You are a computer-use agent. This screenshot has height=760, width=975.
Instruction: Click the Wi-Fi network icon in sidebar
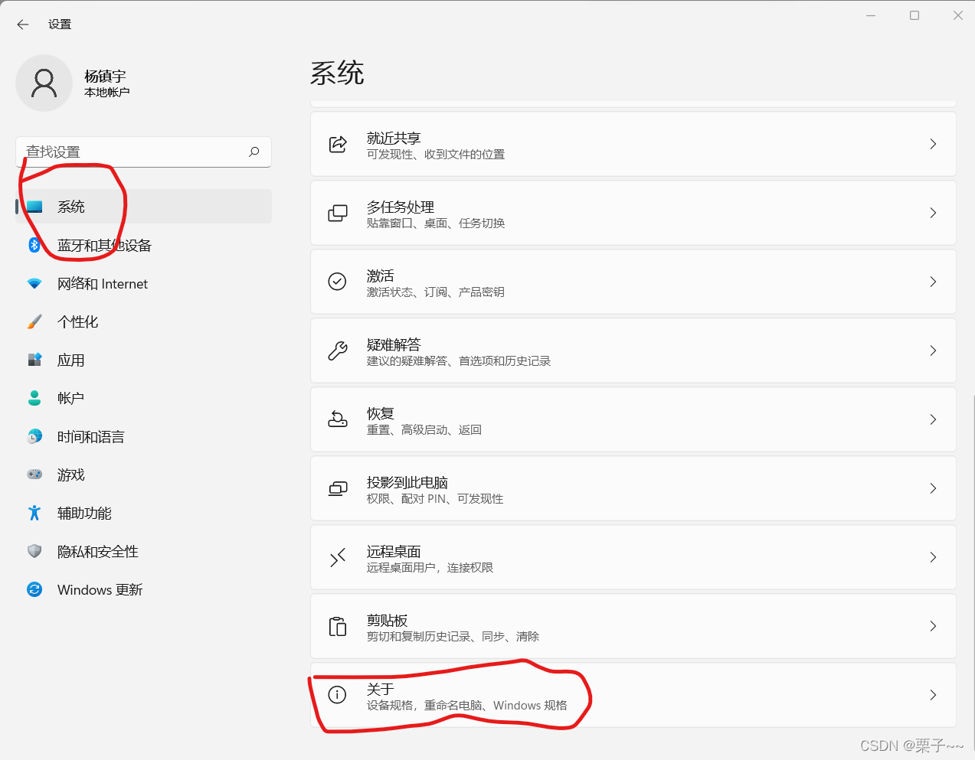34,283
